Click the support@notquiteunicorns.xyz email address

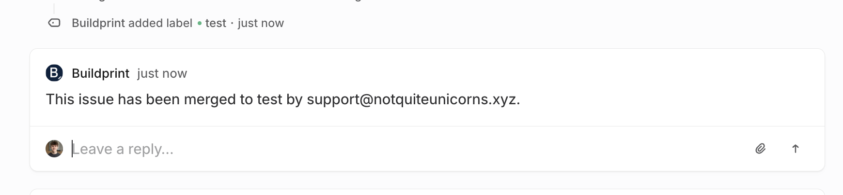click(x=413, y=99)
